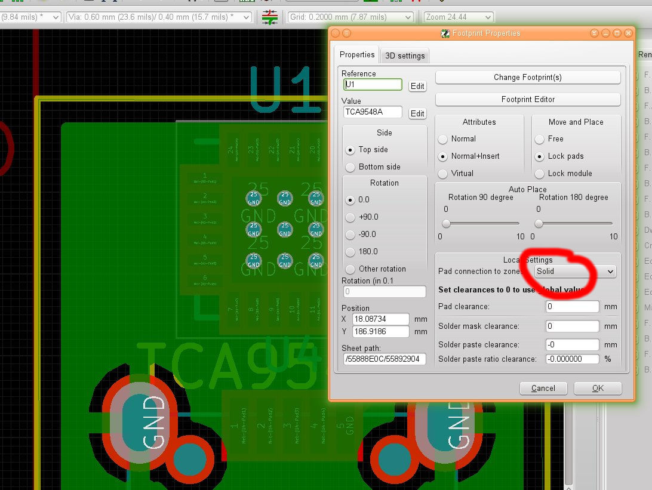
Task: Confirm footprint changes with OK
Action: point(597,388)
